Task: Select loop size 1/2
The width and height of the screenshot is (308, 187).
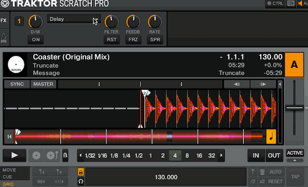Action: coord(139,156)
